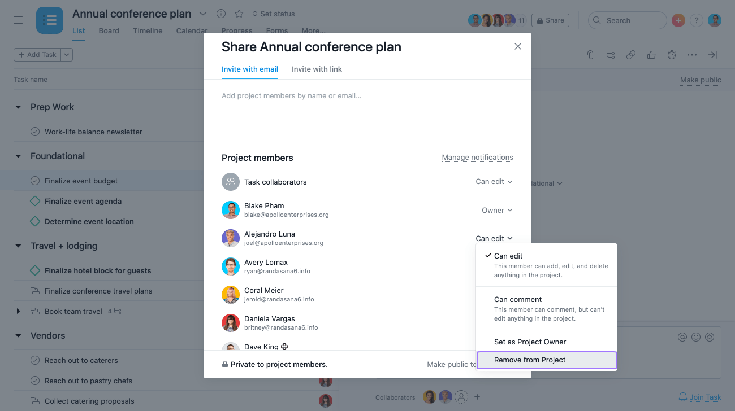The height and width of the screenshot is (411, 735).
Task: Click the thumbs up like icon
Action: point(651,55)
